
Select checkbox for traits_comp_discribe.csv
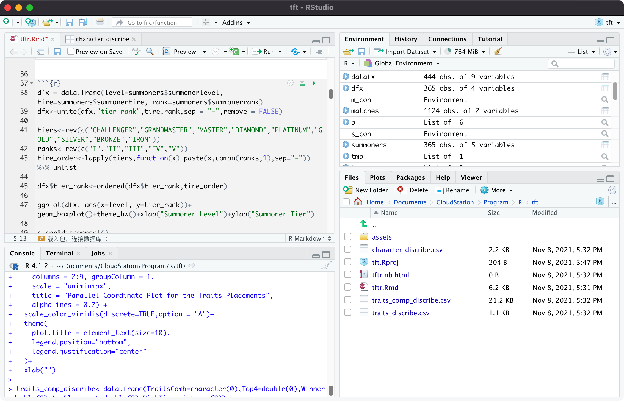pos(348,300)
